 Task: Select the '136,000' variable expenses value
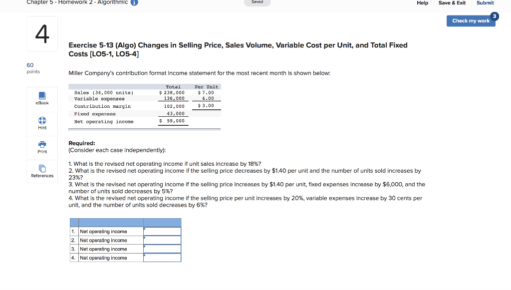[174, 98]
